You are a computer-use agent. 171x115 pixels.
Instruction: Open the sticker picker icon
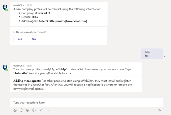[28, 110]
